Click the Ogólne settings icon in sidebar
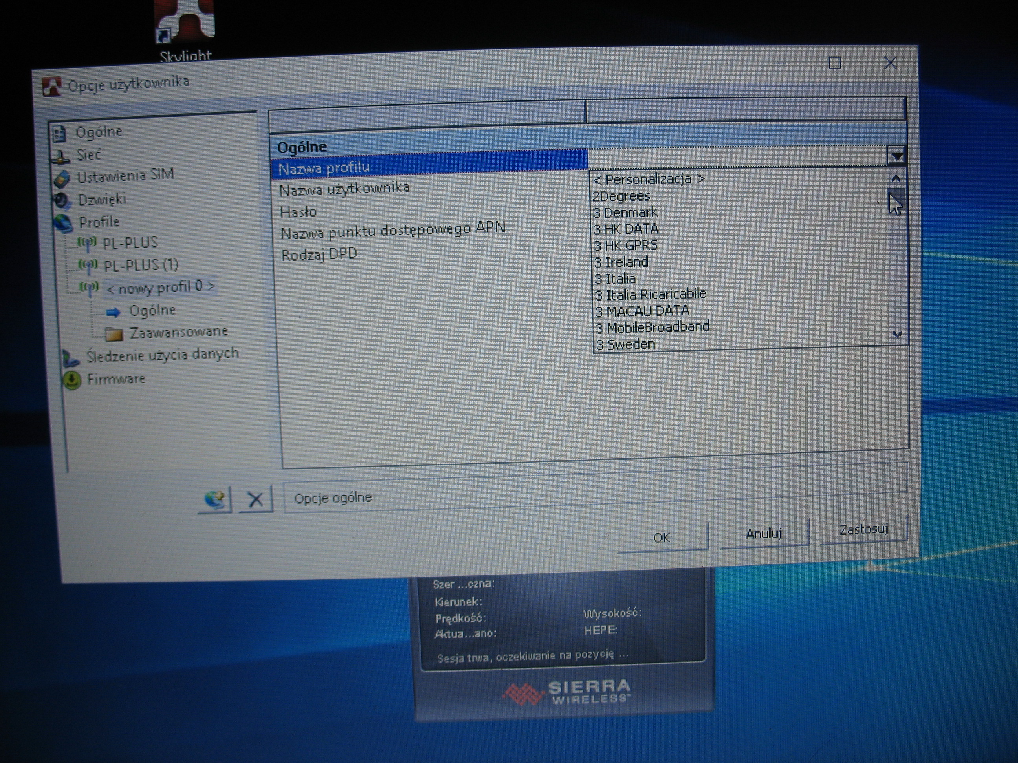 (59, 133)
